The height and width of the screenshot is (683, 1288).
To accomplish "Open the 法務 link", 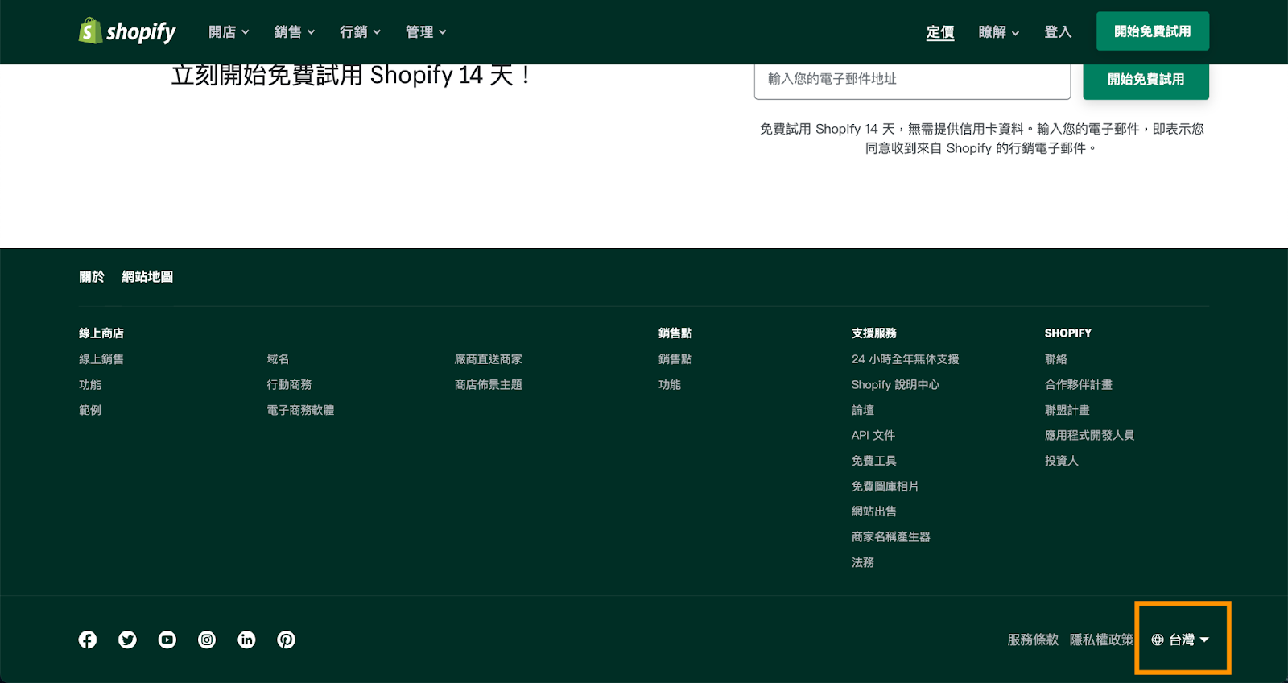I will (x=863, y=562).
